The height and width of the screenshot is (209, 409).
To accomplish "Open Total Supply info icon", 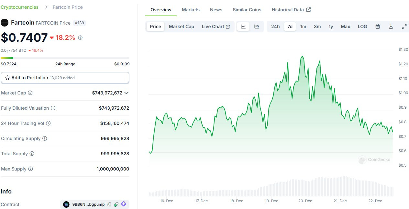I will pos(32,154).
